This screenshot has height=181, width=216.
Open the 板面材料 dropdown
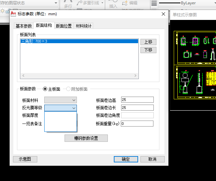coord(60,100)
